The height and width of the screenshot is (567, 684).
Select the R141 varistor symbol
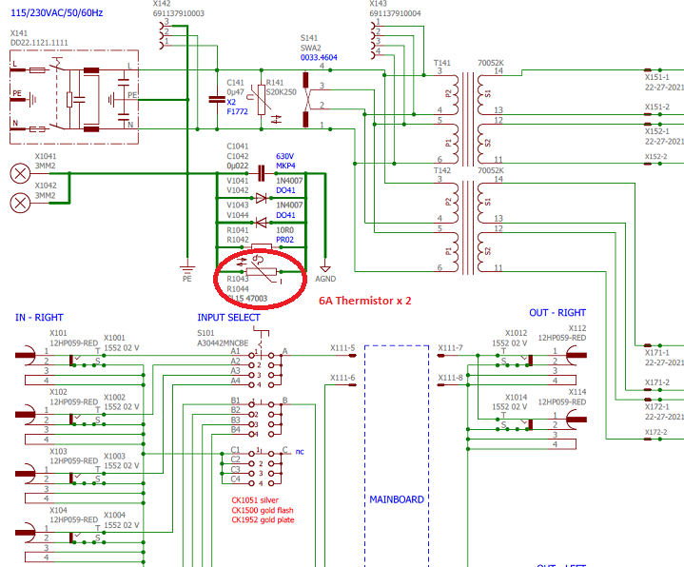pyautogui.click(x=262, y=102)
